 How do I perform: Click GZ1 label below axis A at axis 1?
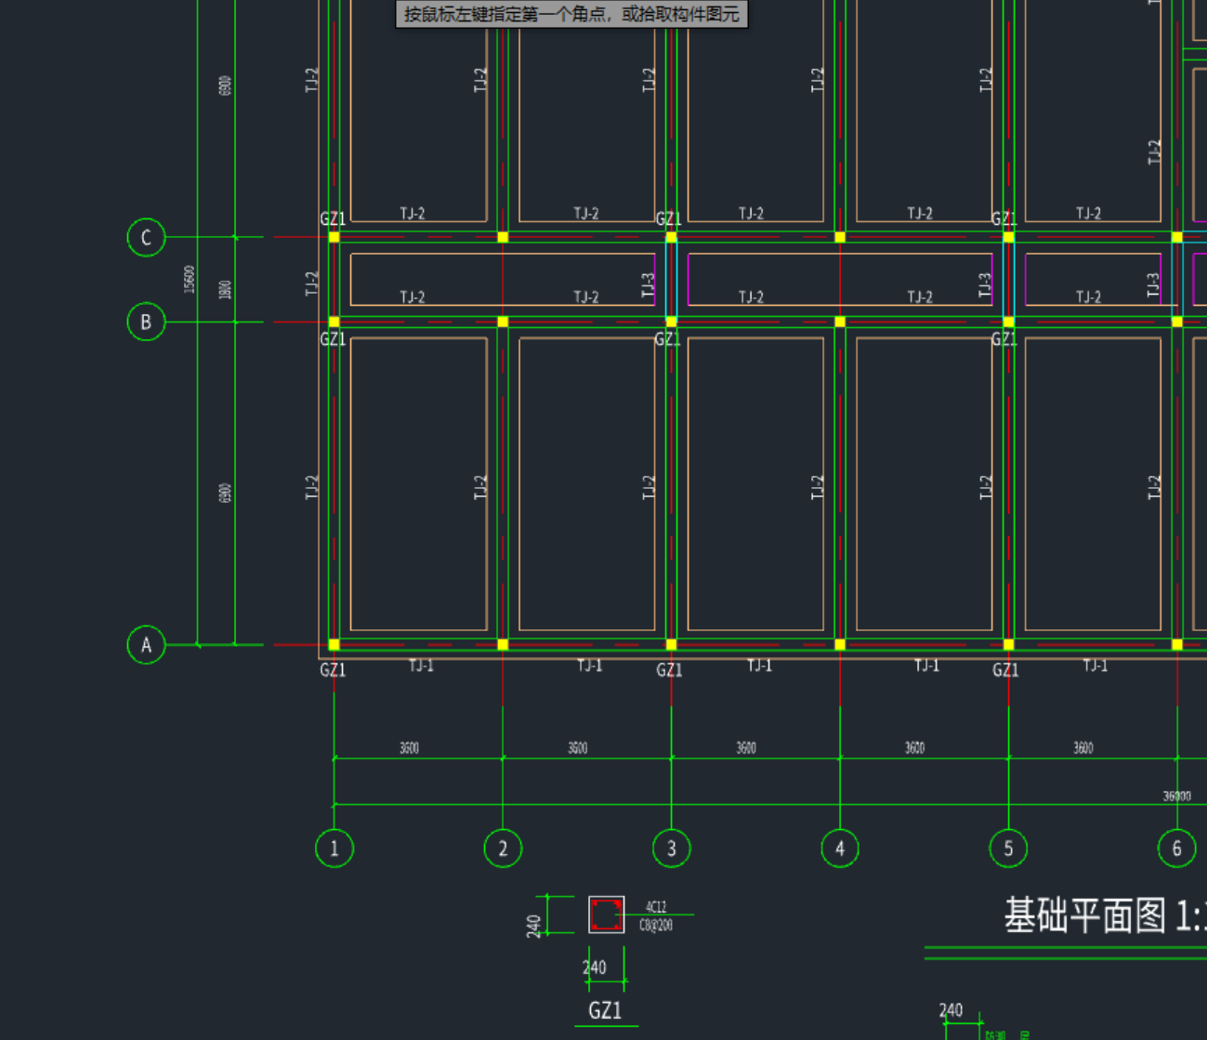pyautogui.click(x=333, y=670)
